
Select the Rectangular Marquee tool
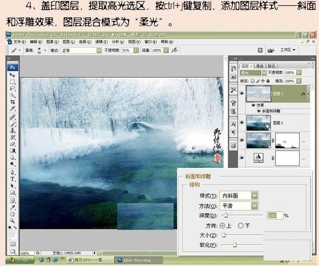click(12, 82)
